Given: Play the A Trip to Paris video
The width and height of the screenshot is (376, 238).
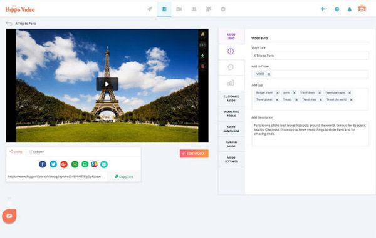Looking at the screenshot, I should [x=107, y=84].
